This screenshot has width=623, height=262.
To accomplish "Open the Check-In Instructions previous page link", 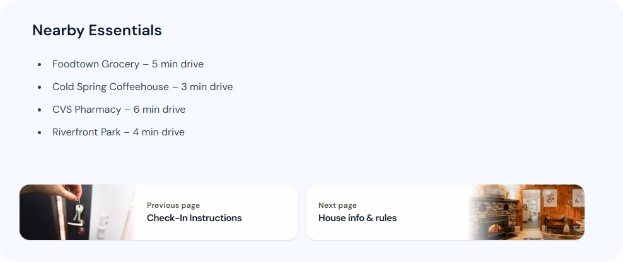I will click(x=194, y=218).
